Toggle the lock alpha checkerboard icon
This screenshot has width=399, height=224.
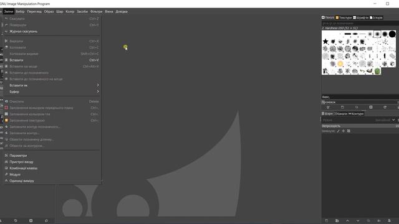click(x=349, y=131)
